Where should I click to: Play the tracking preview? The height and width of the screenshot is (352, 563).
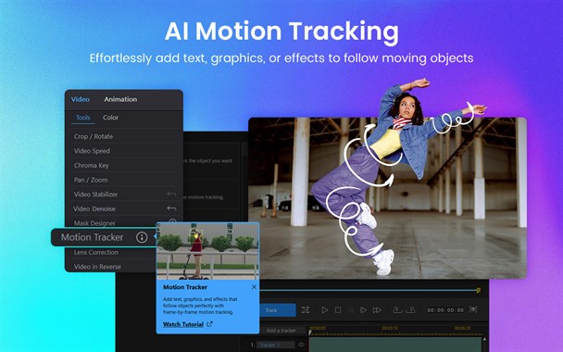point(325,309)
